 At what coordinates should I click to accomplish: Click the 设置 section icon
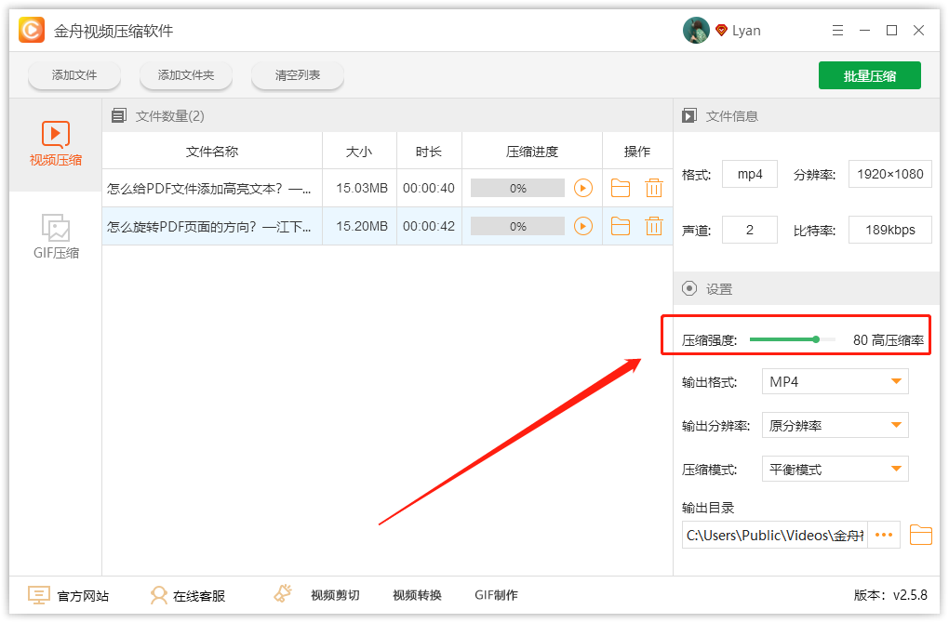689,288
